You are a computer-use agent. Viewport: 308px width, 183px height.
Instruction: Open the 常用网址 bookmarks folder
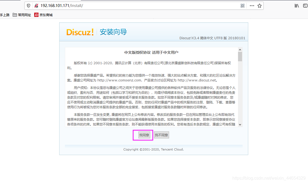pos(22,15)
